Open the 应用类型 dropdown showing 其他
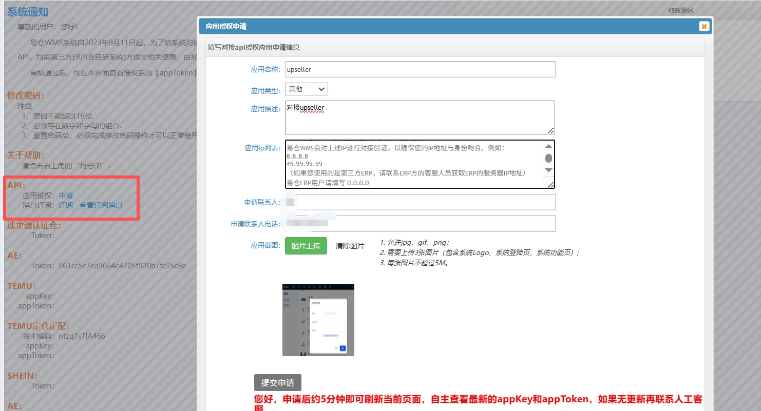Image resolution: width=761 pixels, height=411 pixels. click(307, 89)
